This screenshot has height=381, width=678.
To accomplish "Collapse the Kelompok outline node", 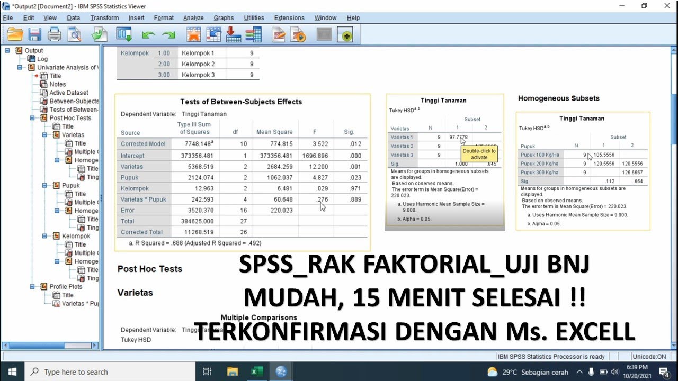I will coord(46,236).
